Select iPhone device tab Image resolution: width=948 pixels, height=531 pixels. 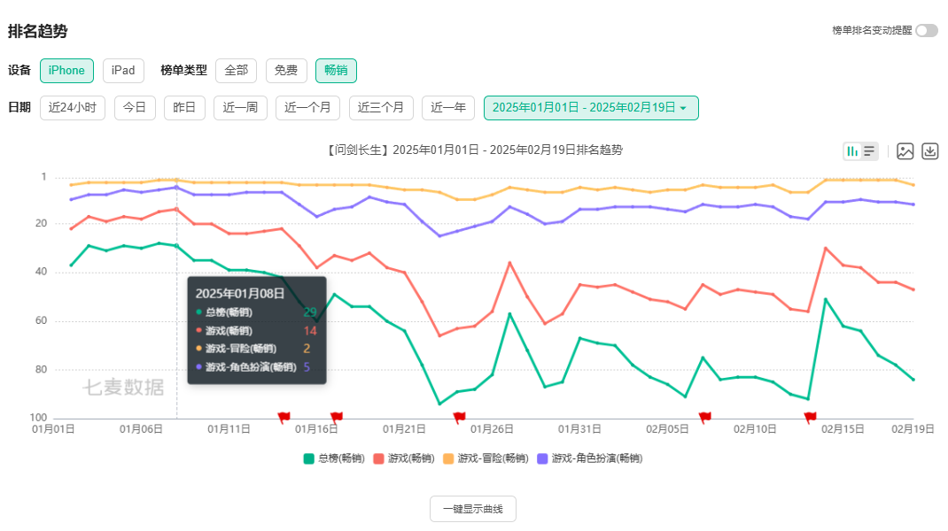[x=66, y=71]
